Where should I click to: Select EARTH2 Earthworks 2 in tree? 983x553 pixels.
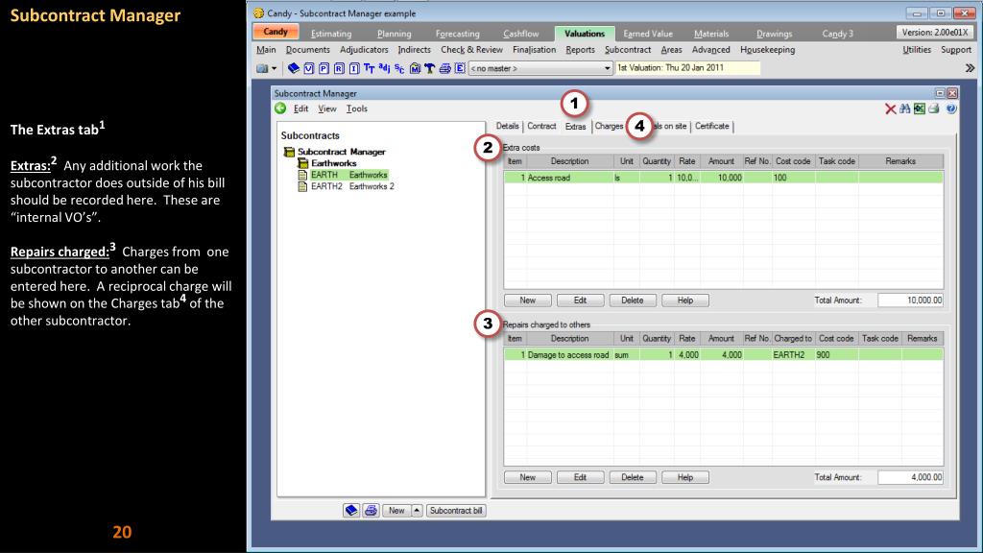(x=352, y=186)
